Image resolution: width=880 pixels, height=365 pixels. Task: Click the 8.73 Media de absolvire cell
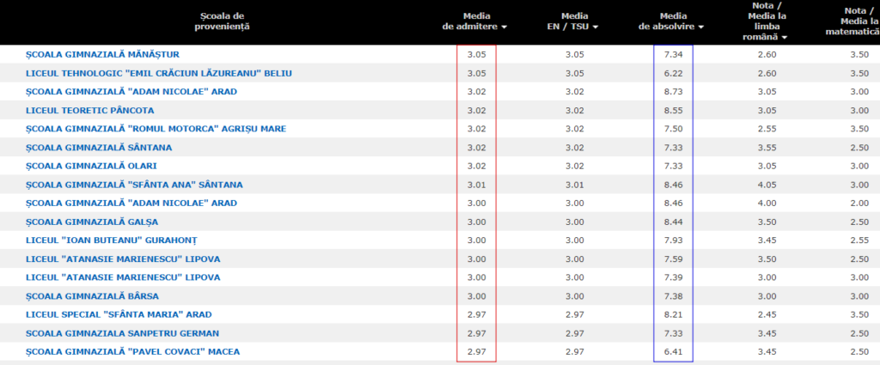[673, 92]
